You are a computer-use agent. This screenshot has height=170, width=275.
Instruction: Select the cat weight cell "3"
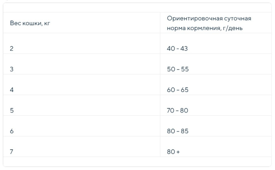point(12,69)
